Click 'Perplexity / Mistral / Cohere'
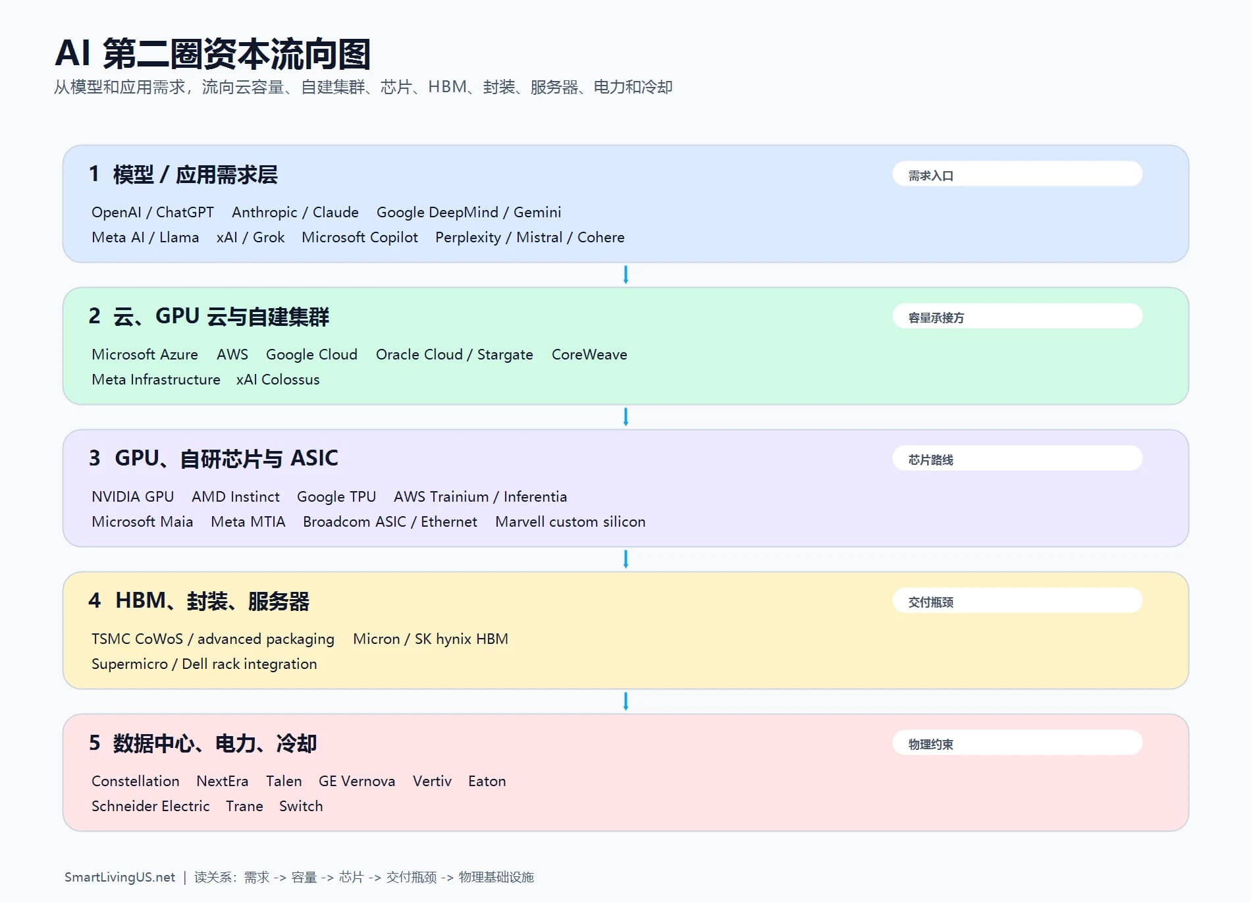This screenshot has width=1251, height=902. (x=530, y=237)
